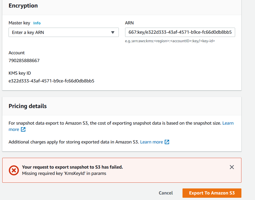The height and width of the screenshot is (200, 255).
Task: Click the Pricing details heading
Action: (27, 106)
